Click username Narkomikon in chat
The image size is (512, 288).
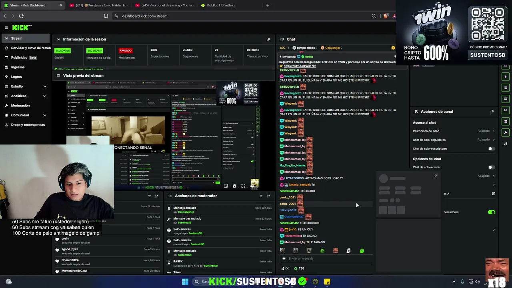[293, 236]
